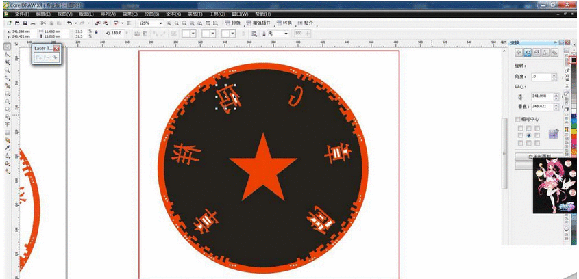Select the Crop tool
This screenshot has width=579, height=279.
point(7,62)
